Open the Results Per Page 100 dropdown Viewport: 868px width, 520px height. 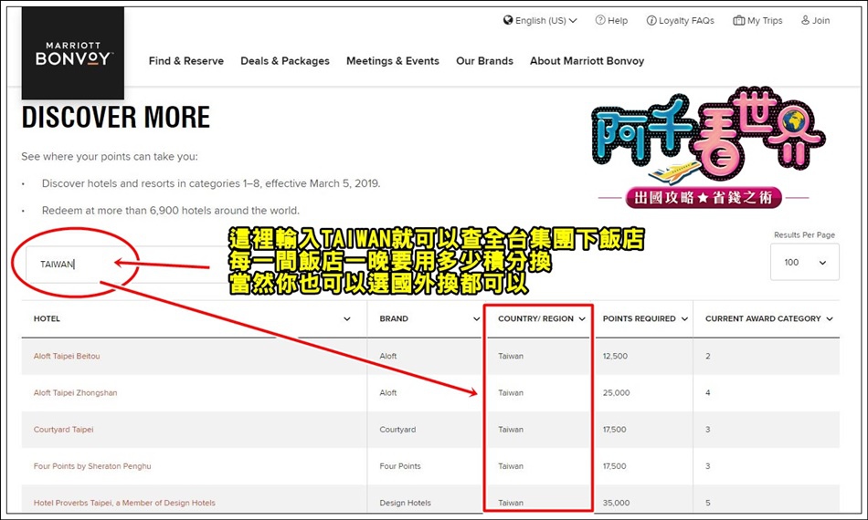pos(805,262)
